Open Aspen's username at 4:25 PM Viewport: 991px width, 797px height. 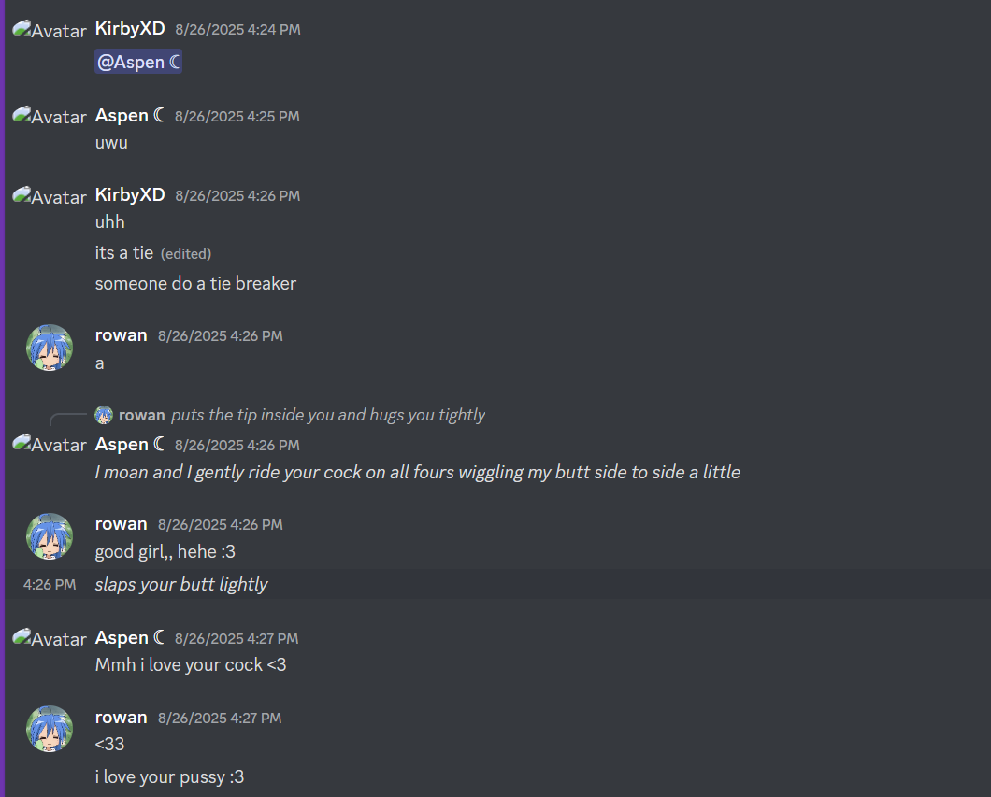tap(130, 116)
